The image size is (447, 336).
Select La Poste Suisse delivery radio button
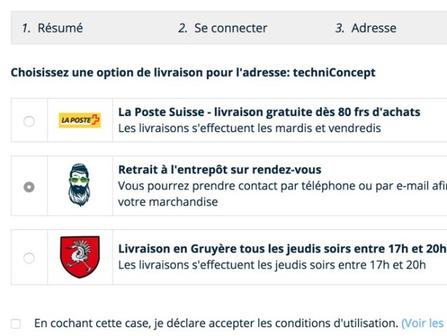point(29,121)
